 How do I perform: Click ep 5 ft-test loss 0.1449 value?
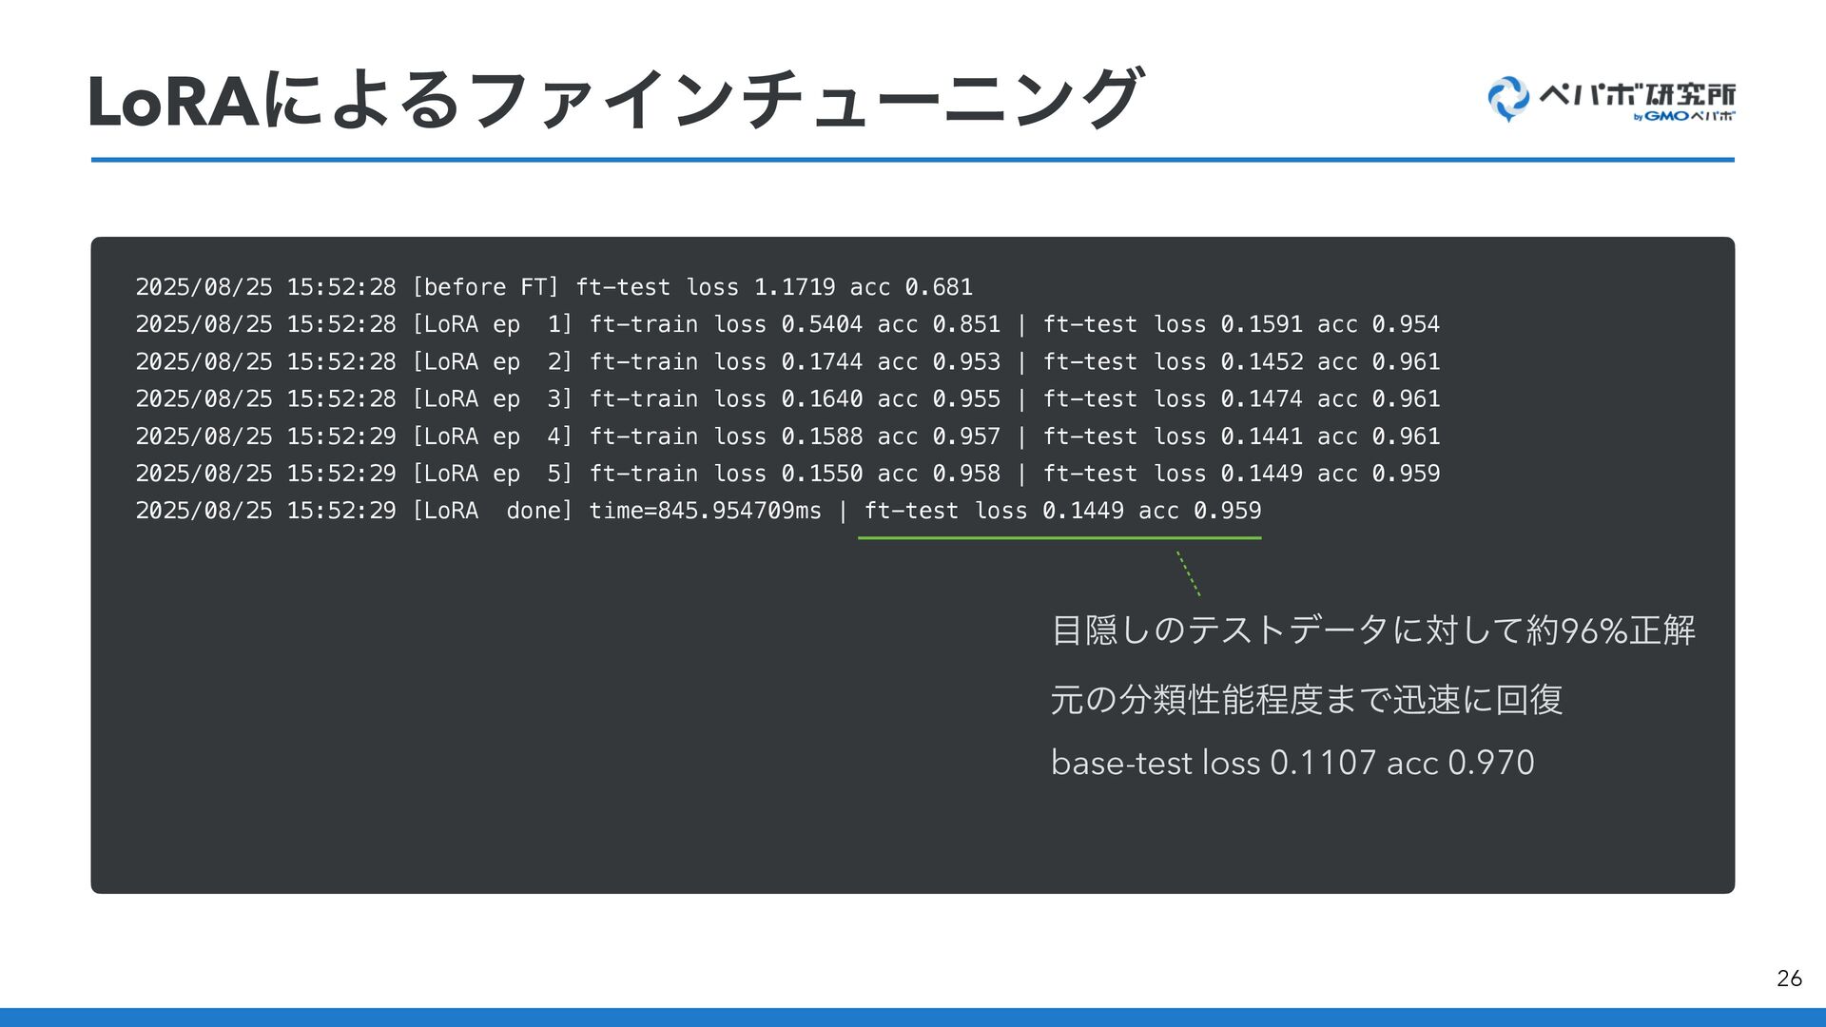click(x=1262, y=474)
